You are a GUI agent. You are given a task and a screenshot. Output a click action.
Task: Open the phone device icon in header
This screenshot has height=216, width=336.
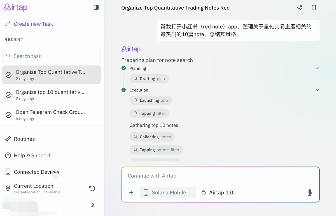coord(314,8)
